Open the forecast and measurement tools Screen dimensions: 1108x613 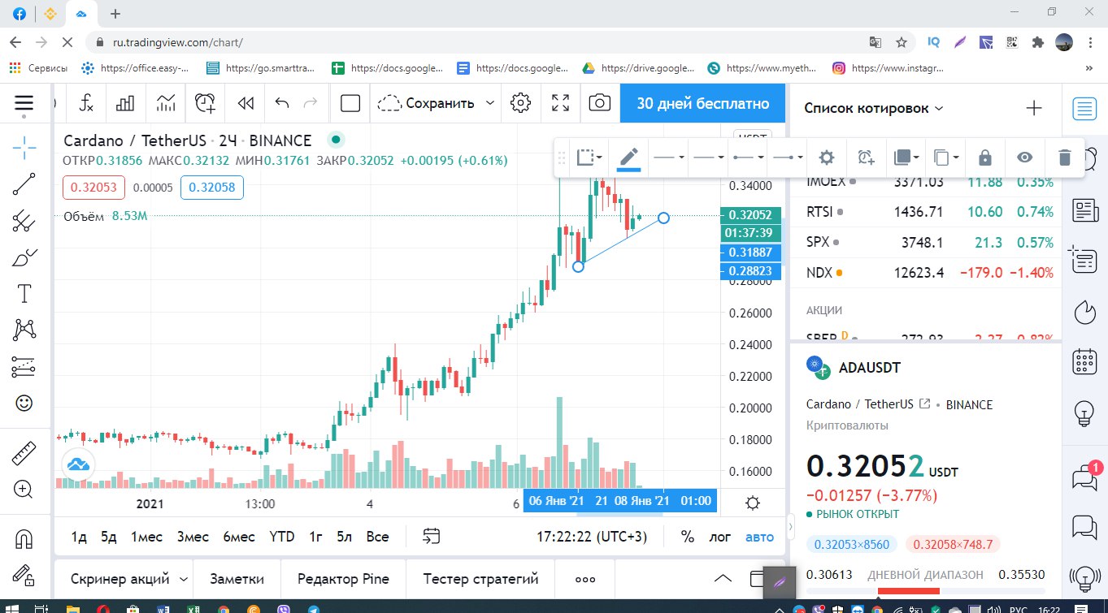coord(24,367)
